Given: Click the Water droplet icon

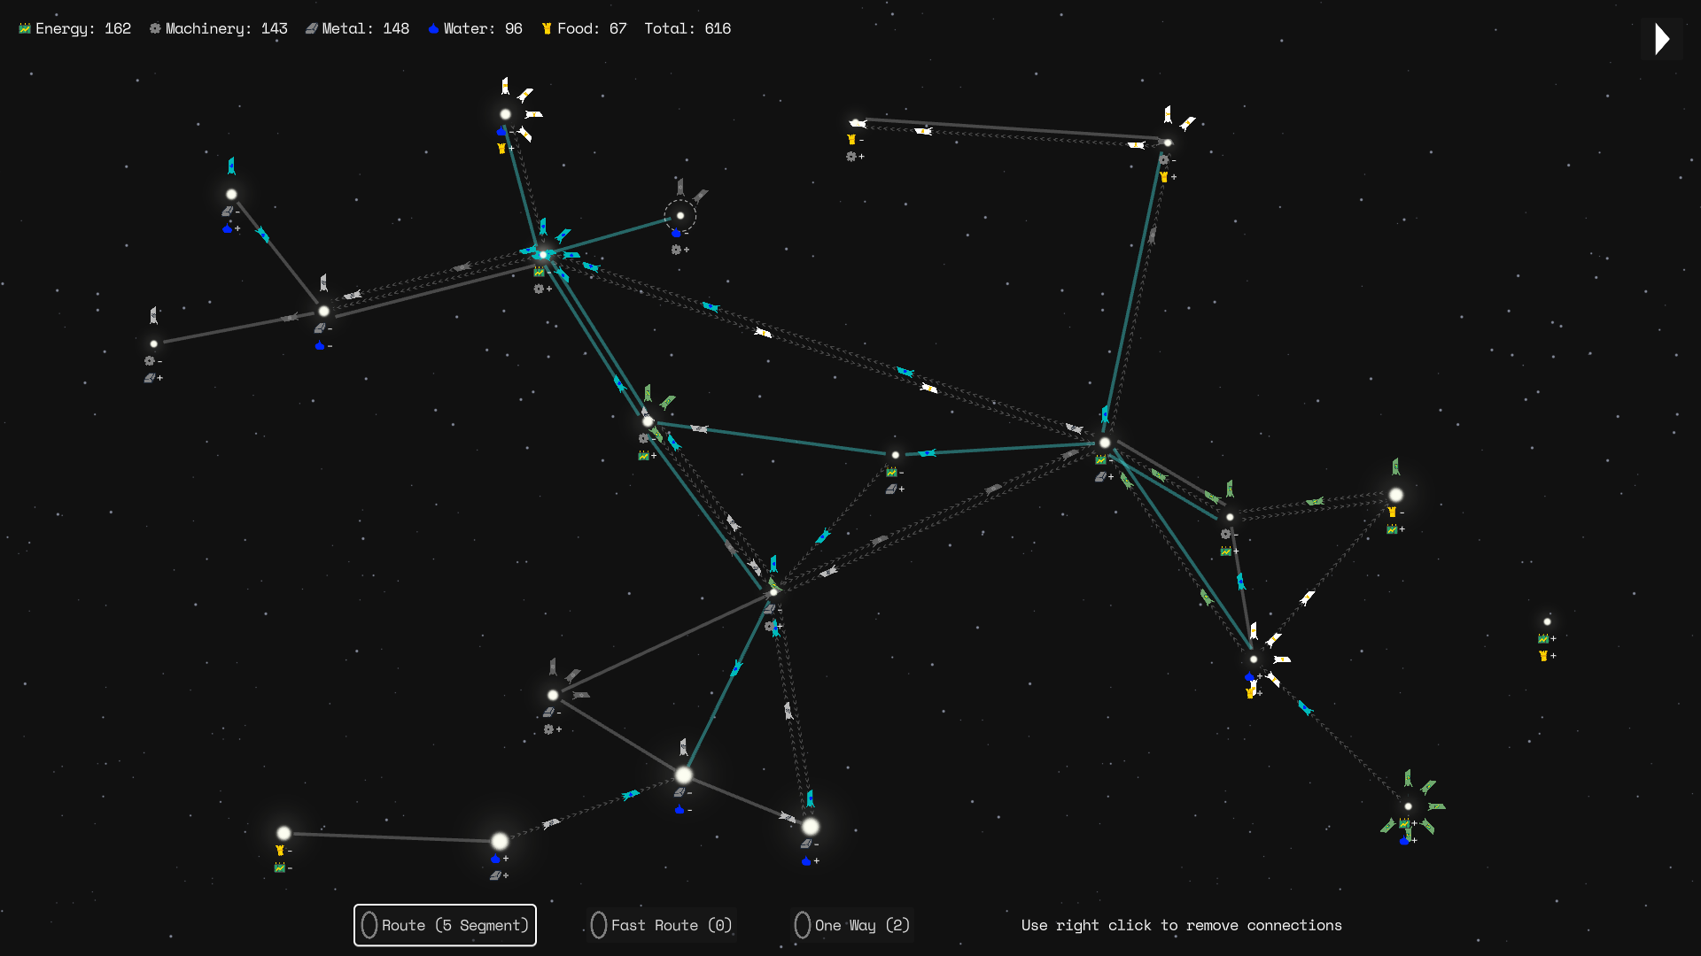Looking at the screenshot, I should (x=433, y=28).
